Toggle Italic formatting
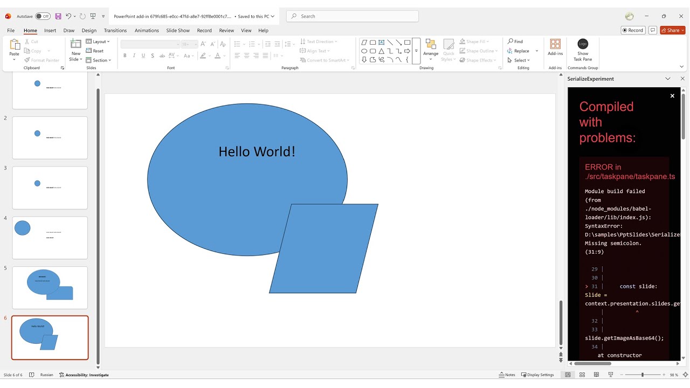The image size is (690, 388). (134, 56)
